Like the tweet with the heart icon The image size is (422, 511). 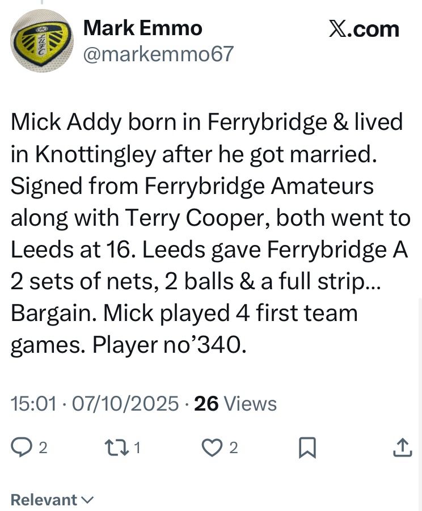(213, 448)
